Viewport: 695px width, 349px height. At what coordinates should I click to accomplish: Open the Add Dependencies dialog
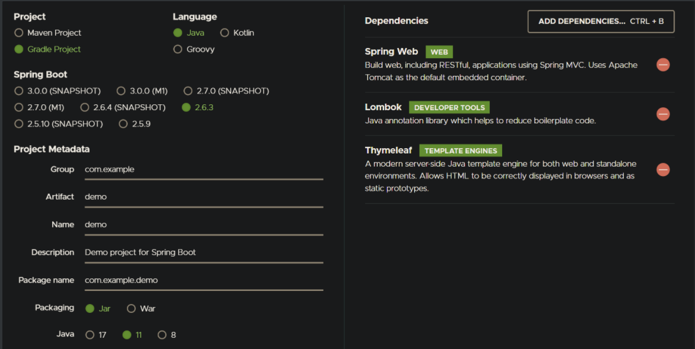click(601, 21)
